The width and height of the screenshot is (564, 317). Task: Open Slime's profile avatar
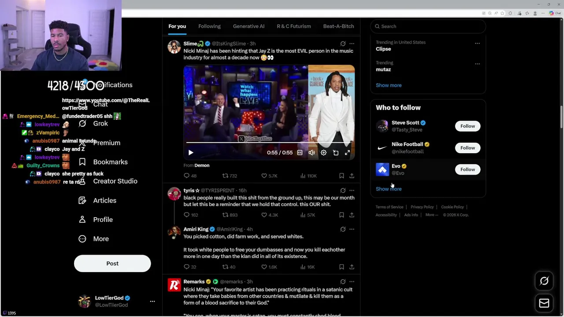(174, 47)
